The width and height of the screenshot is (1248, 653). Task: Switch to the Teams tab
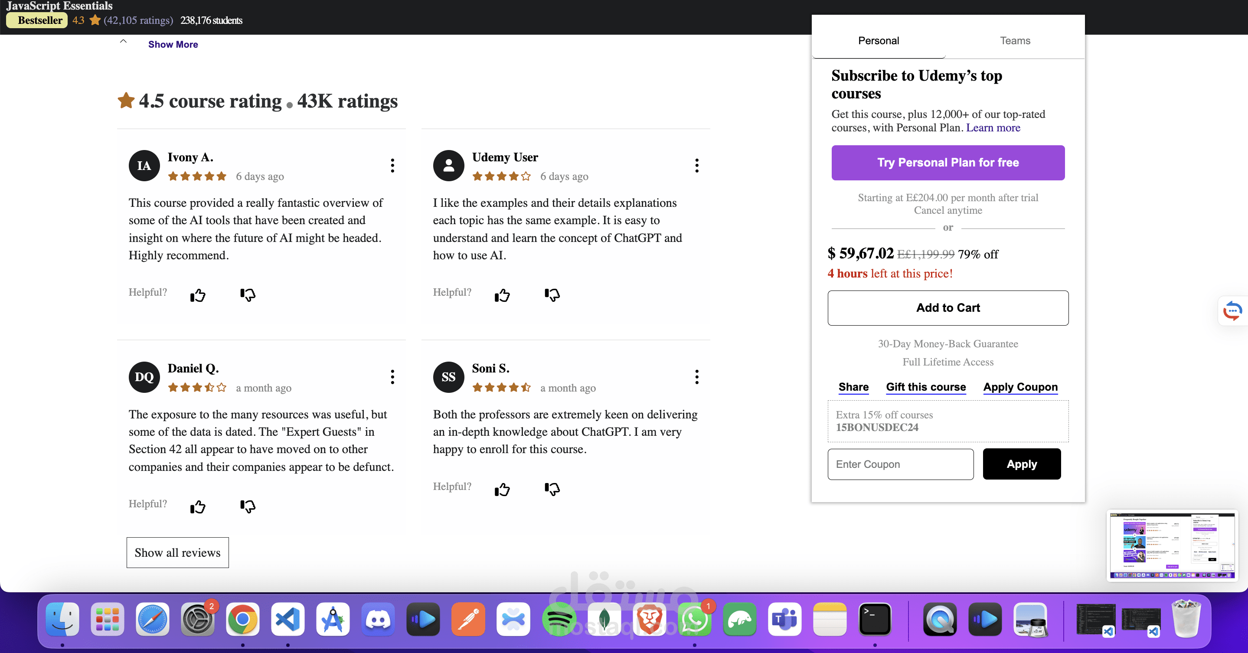tap(1014, 41)
